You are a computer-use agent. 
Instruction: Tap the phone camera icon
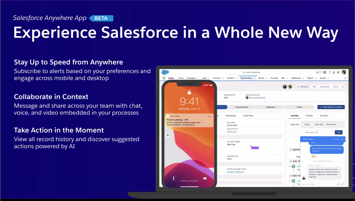(205, 178)
